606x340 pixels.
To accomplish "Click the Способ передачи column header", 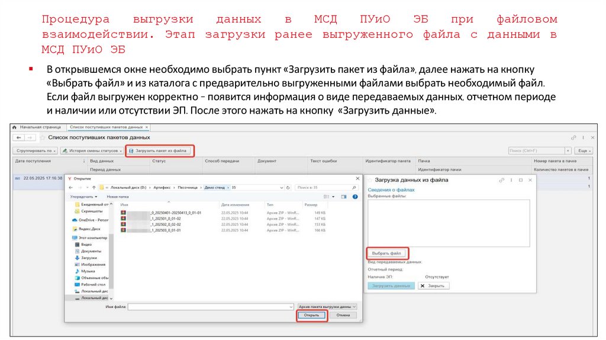I will point(222,161).
